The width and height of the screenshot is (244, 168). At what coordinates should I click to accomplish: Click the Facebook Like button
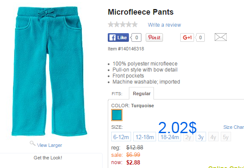[x=118, y=37]
